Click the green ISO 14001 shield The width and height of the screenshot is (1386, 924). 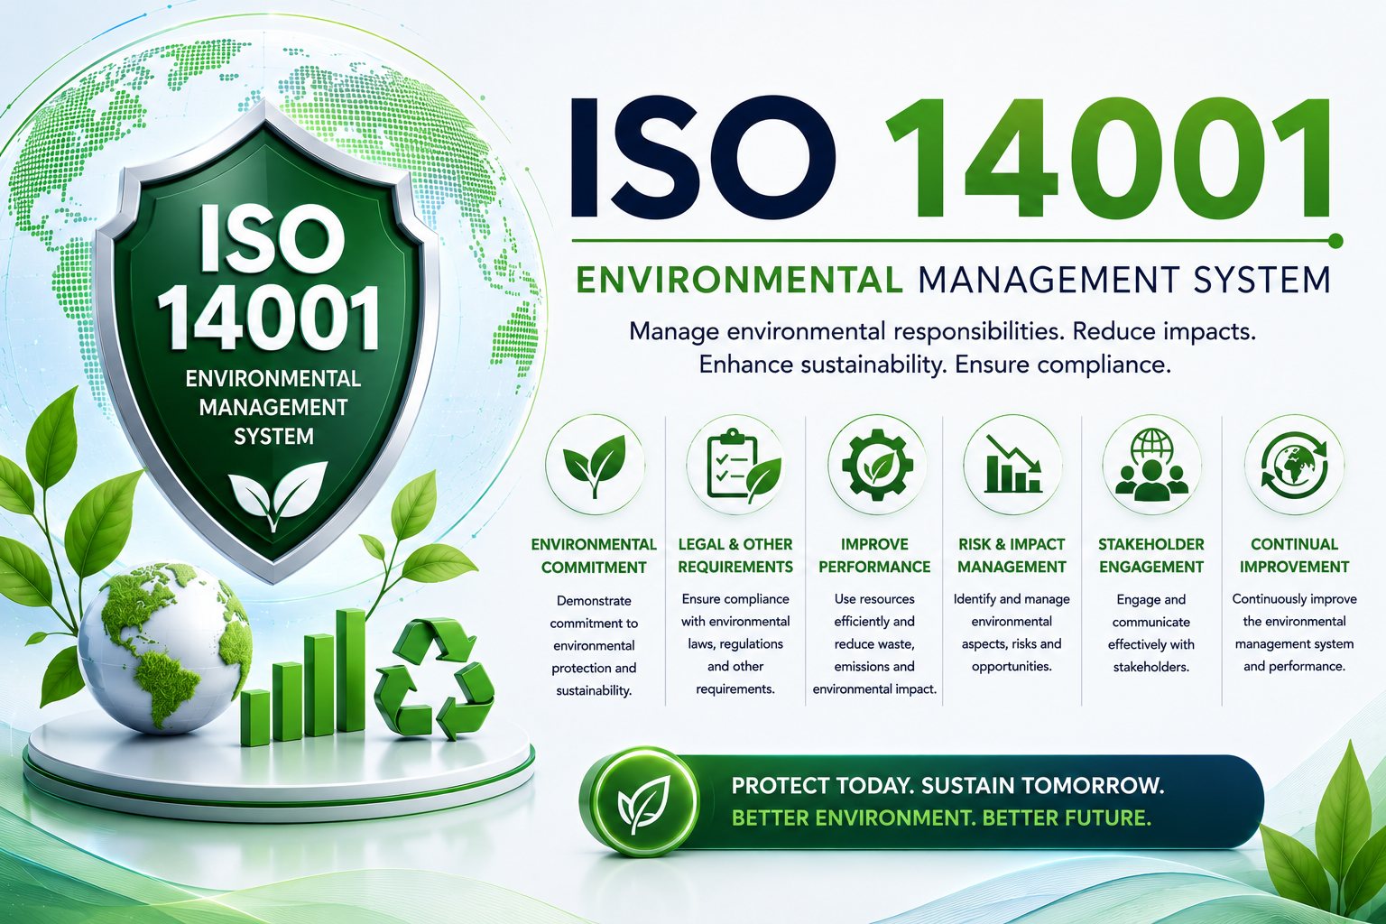[268, 341]
